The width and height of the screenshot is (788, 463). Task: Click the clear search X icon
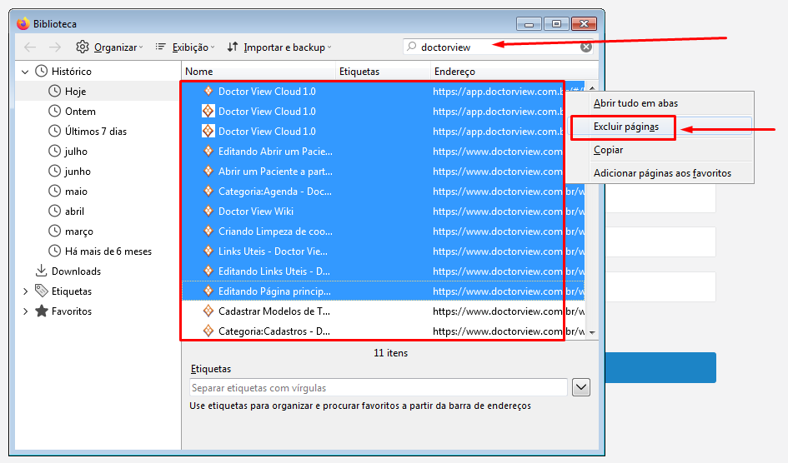click(x=586, y=47)
